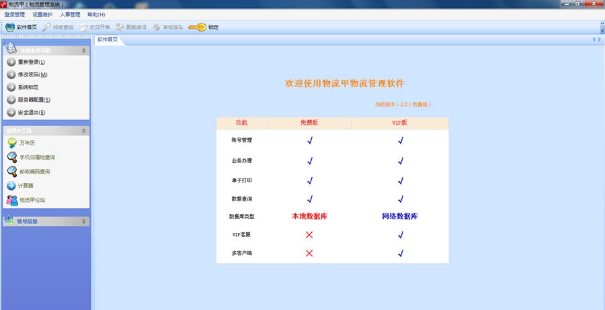Select the 系统锁定 sidebar item
Screen dimensions: 605x310
point(23,87)
